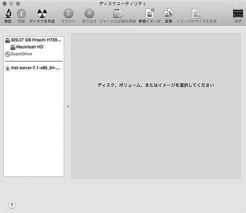Click the 検証 (Verify) microscope icon
This screenshot has width=246, height=213.
(x=8, y=14)
